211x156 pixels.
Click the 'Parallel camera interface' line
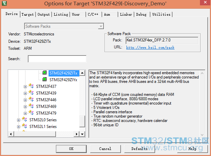(x=112, y=112)
